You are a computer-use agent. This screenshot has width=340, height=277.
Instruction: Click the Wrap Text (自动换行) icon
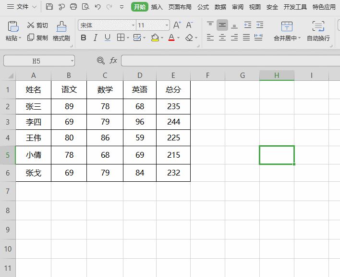click(318, 26)
